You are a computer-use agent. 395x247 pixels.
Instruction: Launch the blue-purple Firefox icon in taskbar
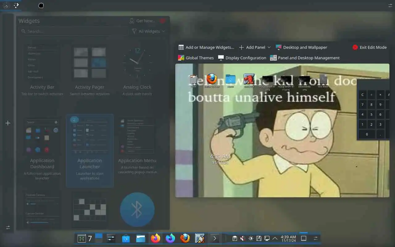170,238
